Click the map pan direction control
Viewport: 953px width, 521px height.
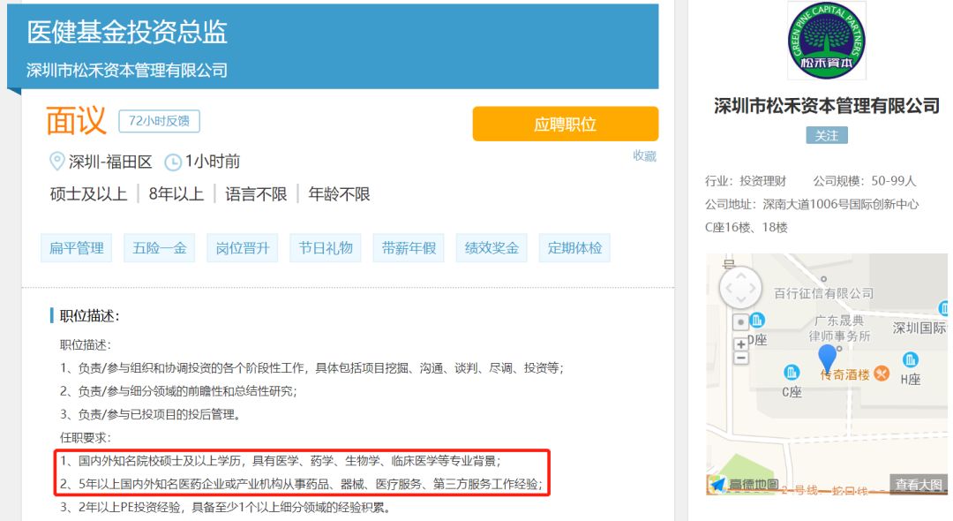(x=740, y=288)
